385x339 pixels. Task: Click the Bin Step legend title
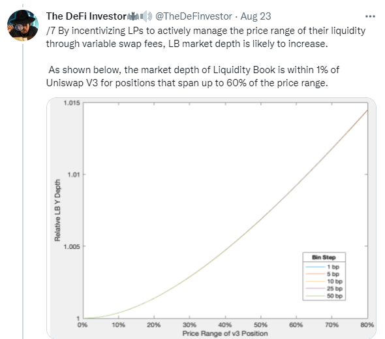[324, 257]
